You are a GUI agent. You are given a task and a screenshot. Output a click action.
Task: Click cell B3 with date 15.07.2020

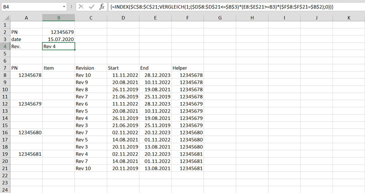pyautogui.click(x=59, y=39)
